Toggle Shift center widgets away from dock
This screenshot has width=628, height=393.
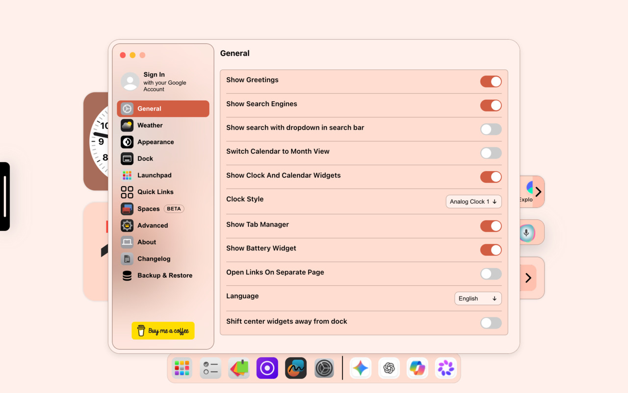(x=491, y=323)
